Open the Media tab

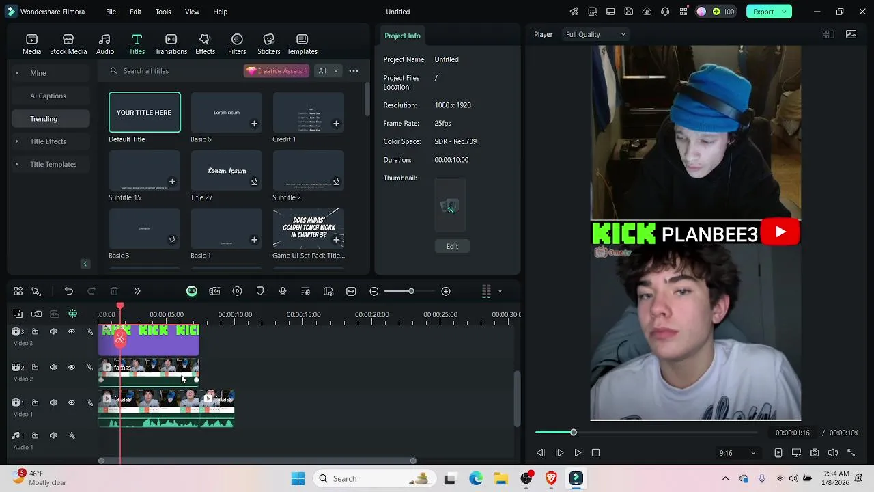pyautogui.click(x=31, y=44)
